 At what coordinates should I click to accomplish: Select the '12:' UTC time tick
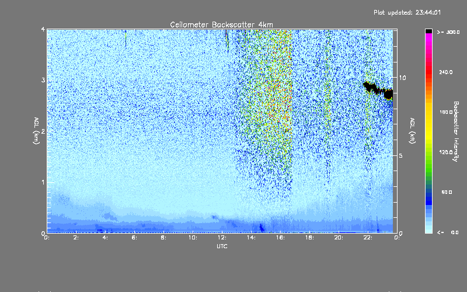point(222,238)
